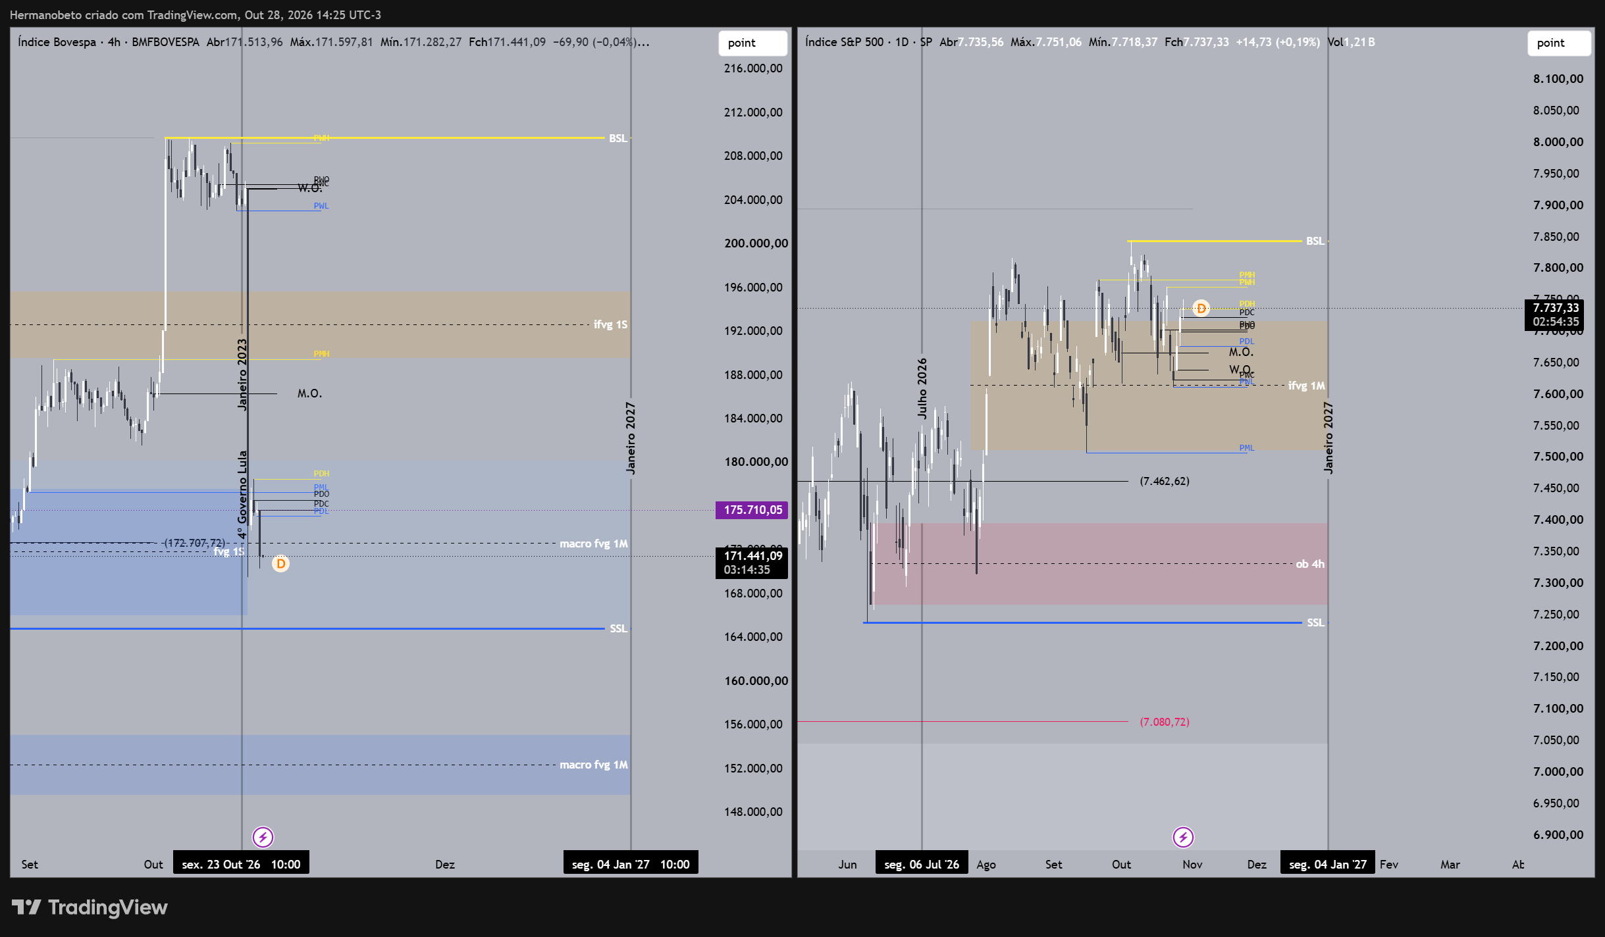Select the purple 175.710,05 price label
The width and height of the screenshot is (1605, 937).
tap(752, 510)
